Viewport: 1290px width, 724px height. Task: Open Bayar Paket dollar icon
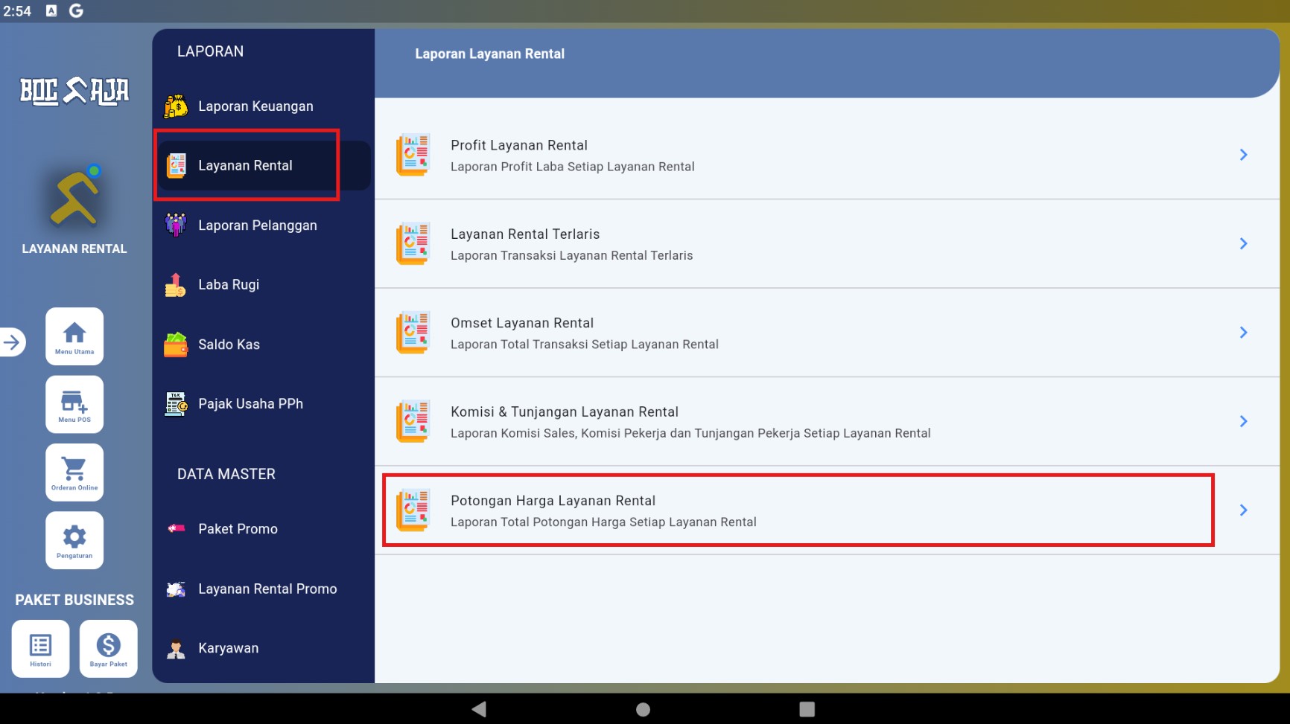(108, 649)
